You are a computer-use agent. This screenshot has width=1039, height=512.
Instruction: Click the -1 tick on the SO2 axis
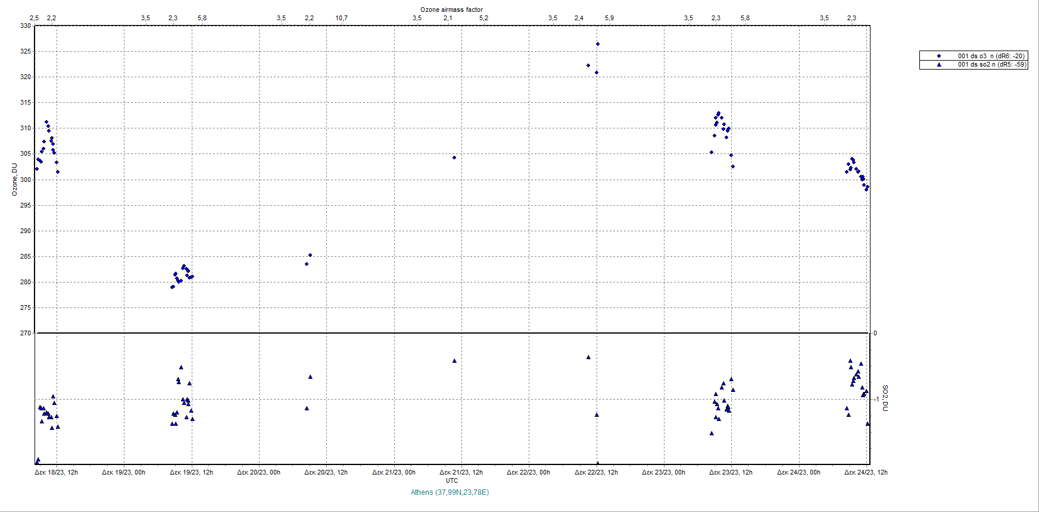[x=875, y=399]
